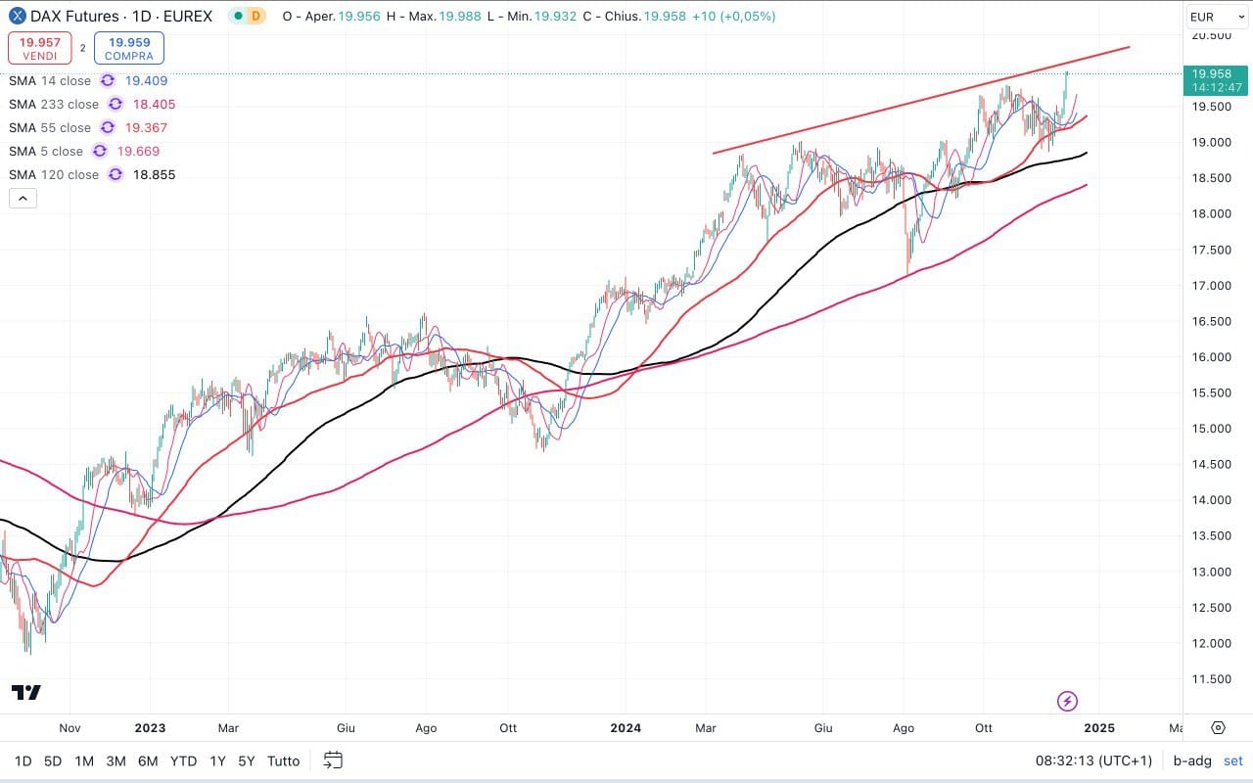Click the refresh icon beside SMA 55 close

pos(107,128)
